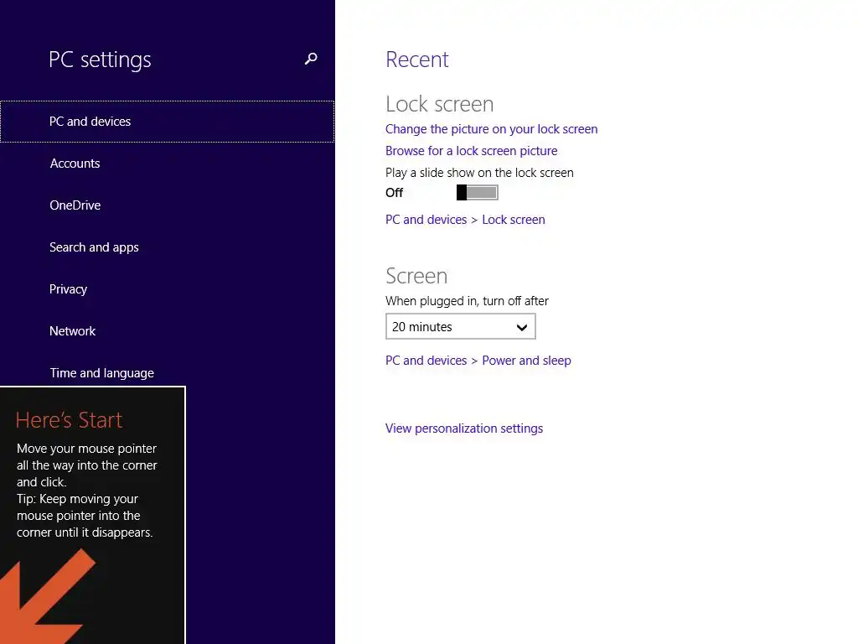This screenshot has width=858, height=644.
Task: Click the dropdown chevron beside 20 minutes
Action: (x=522, y=327)
